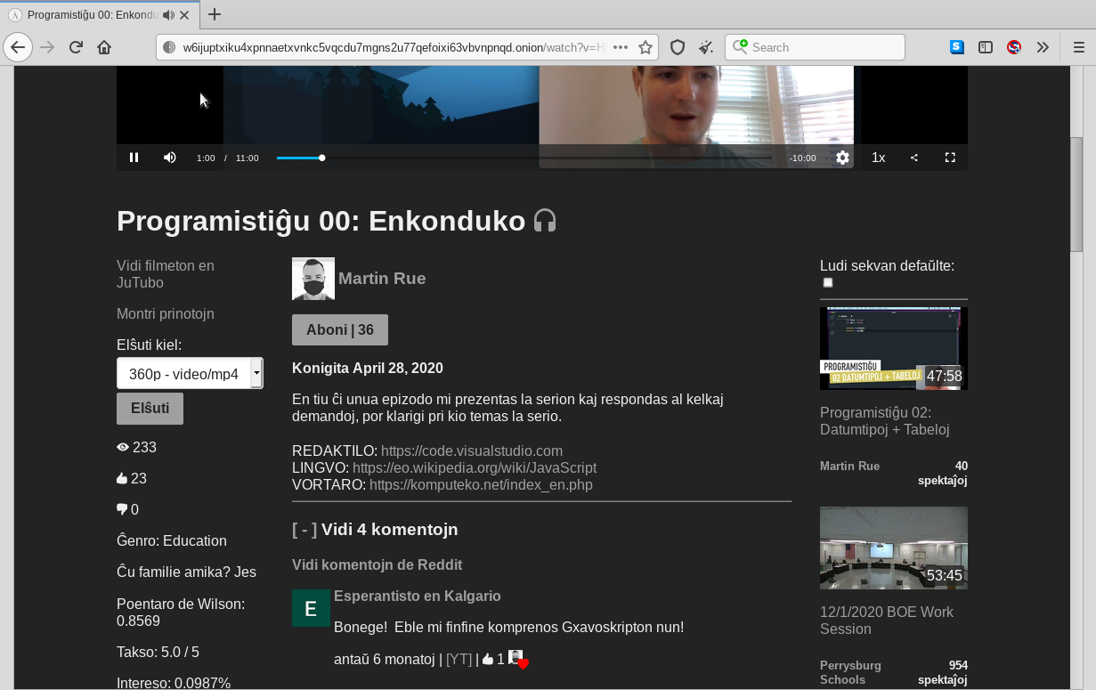The image size is (1096, 690).
Task: Open Firefox hamburger menu
Action: 1078,47
